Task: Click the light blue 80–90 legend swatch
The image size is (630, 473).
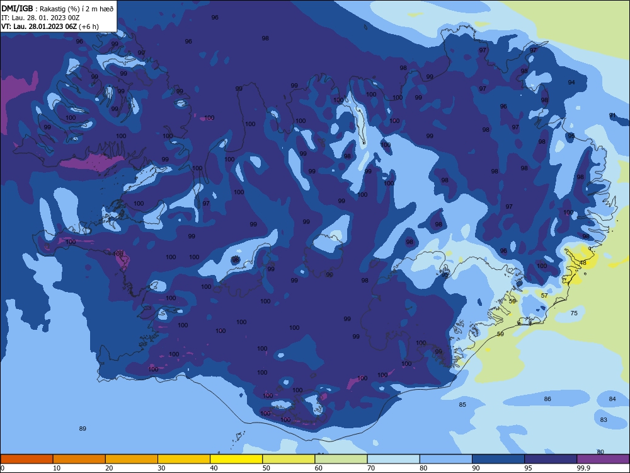Action: [x=446, y=459]
